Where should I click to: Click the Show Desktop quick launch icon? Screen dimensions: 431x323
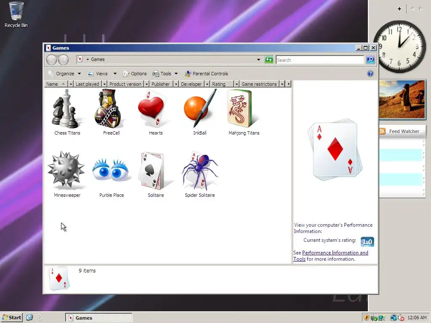(40, 318)
